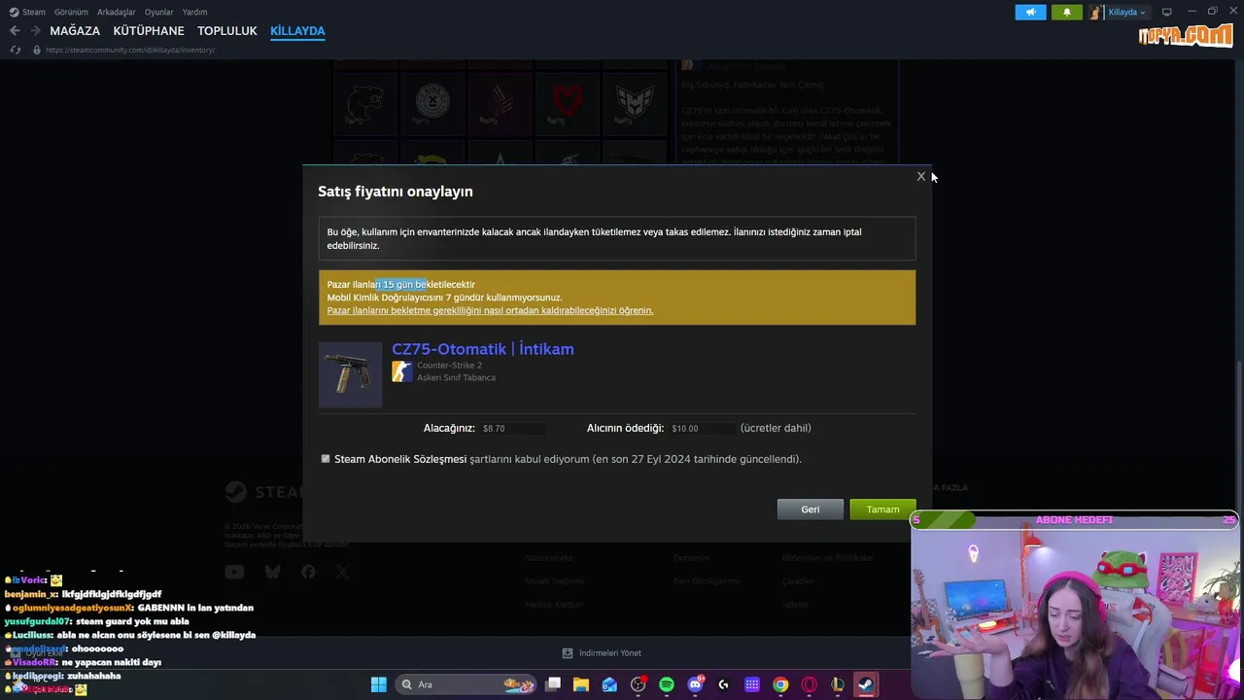Open the Outlook mail taskbar icon

(609, 684)
